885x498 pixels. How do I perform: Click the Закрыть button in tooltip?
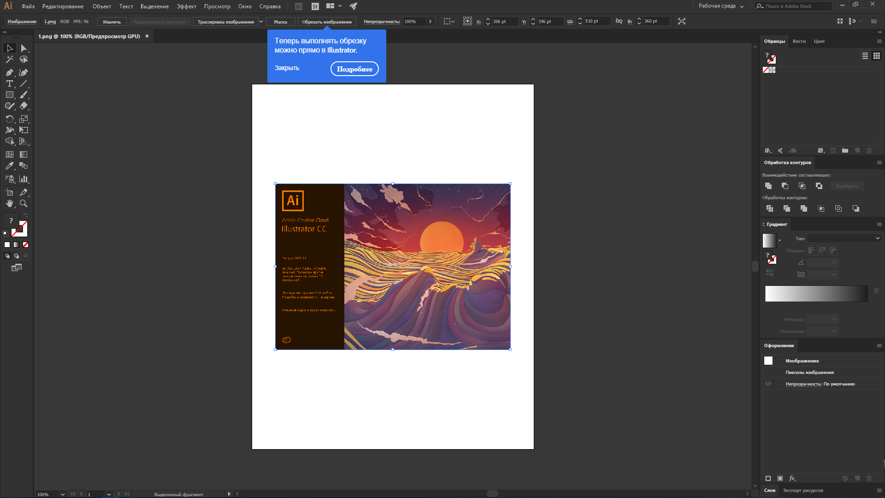(x=286, y=67)
